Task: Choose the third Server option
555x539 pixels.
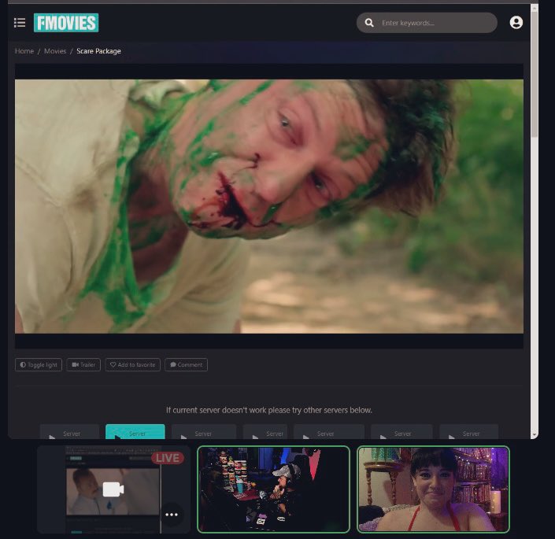Action: [204, 432]
